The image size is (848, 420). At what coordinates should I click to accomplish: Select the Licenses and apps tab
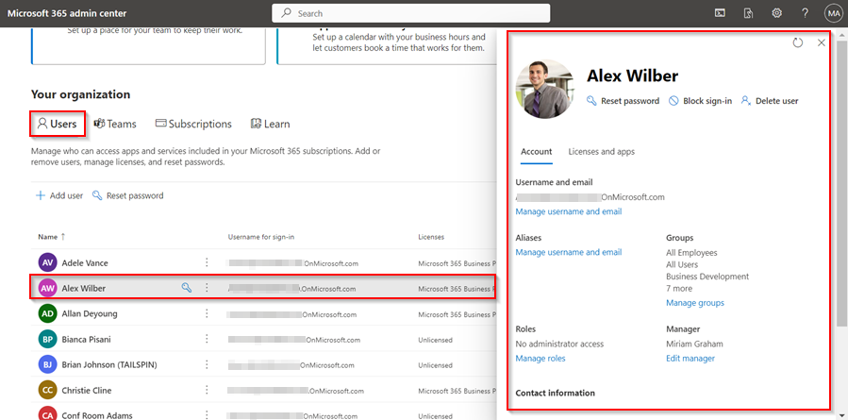click(x=602, y=152)
